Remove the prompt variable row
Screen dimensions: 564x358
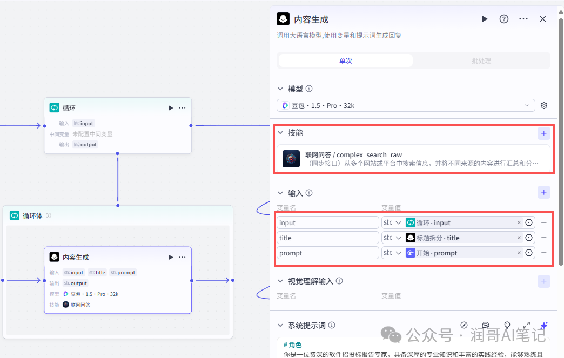pyautogui.click(x=544, y=253)
